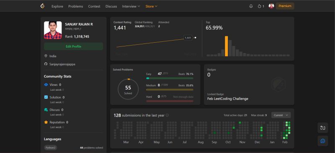Click the feedback chat icon button
This screenshot has height=153, width=335.
point(323,141)
